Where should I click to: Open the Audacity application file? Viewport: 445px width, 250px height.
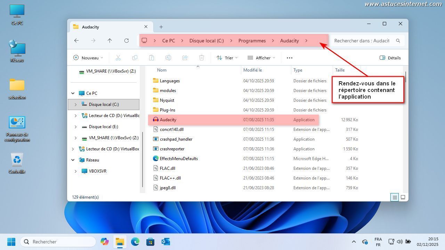[168, 120]
